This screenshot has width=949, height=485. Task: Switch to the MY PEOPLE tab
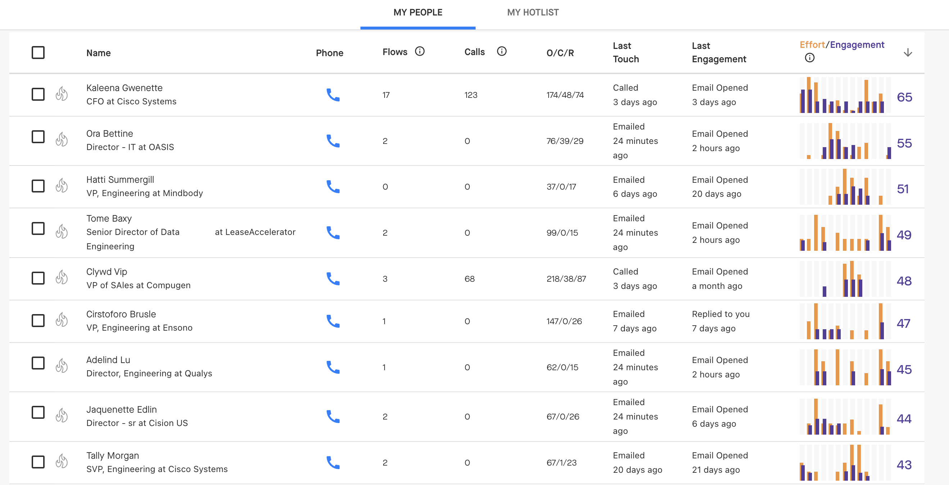[418, 13]
